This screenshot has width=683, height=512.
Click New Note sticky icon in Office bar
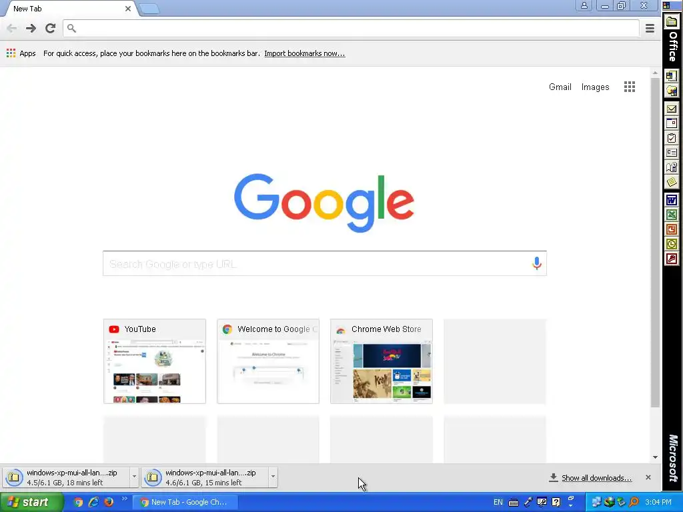tap(672, 182)
